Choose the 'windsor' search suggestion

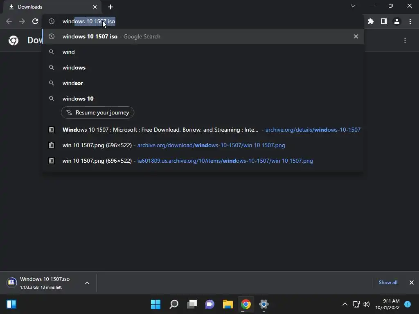tap(203, 83)
